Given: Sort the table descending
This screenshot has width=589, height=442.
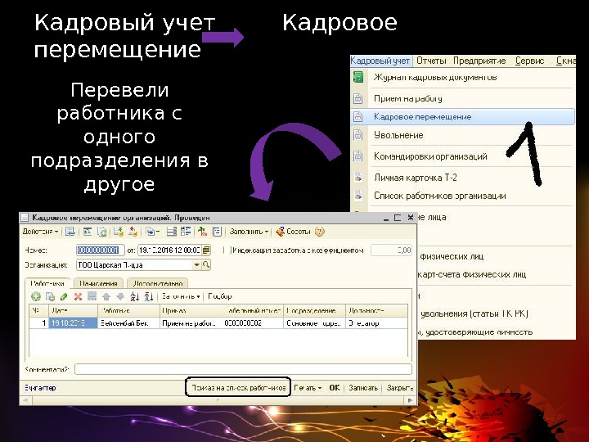Looking at the screenshot, I should (149, 296).
